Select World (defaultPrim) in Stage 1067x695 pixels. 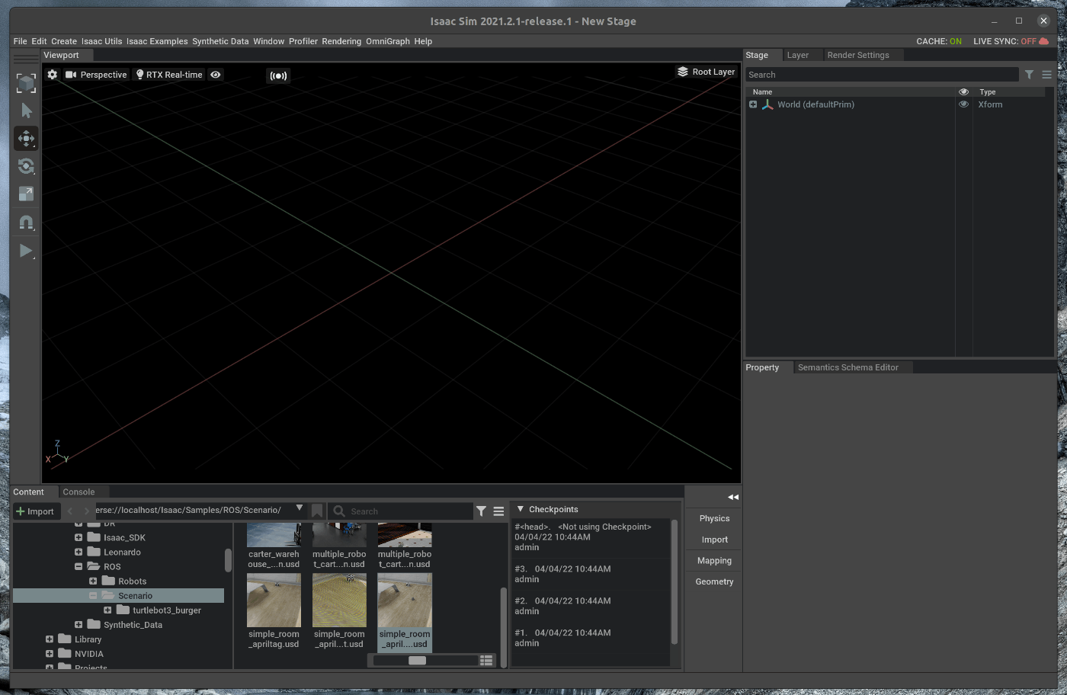(x=815, y=104)
